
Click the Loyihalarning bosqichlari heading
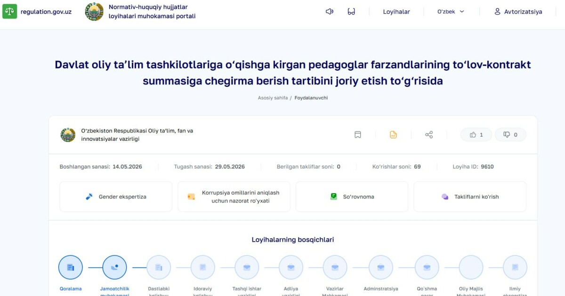293,240
